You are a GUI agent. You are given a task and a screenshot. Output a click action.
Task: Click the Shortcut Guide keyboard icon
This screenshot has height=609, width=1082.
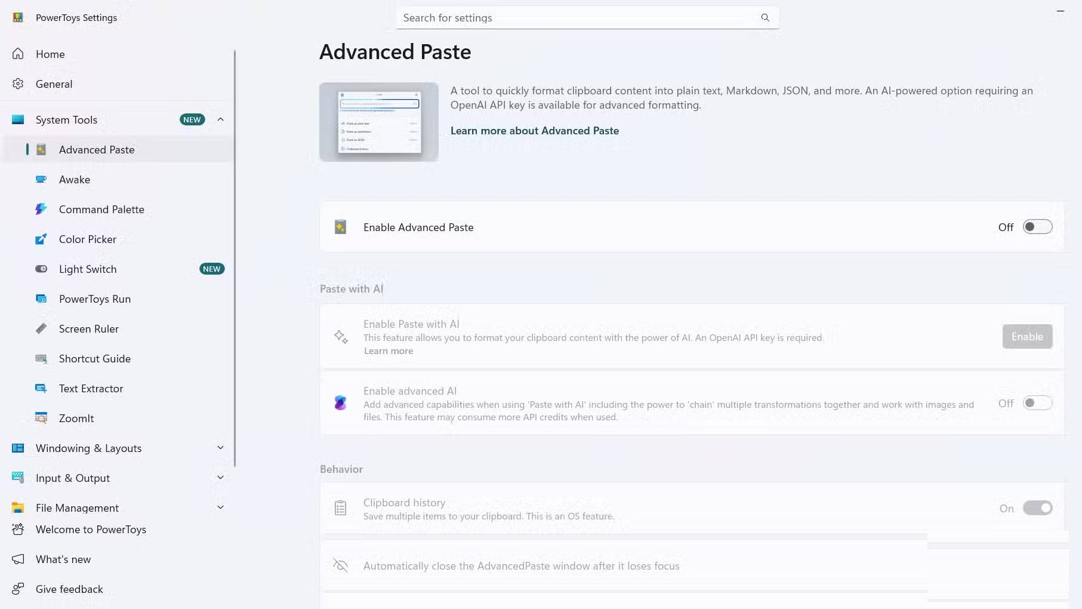click(41, 358)
